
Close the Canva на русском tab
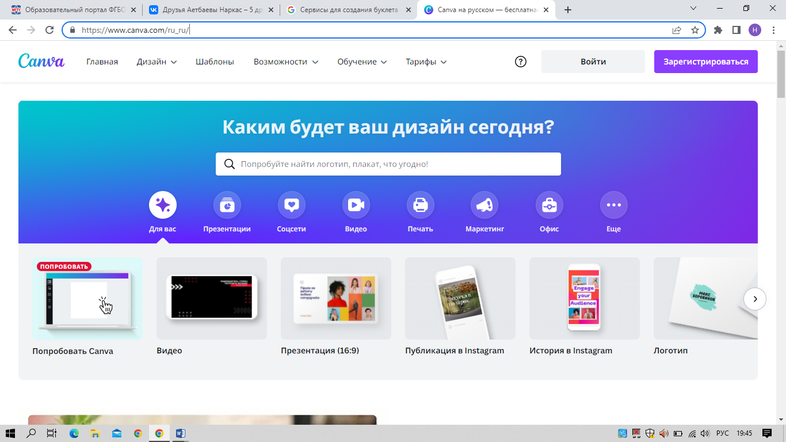tap(545, 10)
